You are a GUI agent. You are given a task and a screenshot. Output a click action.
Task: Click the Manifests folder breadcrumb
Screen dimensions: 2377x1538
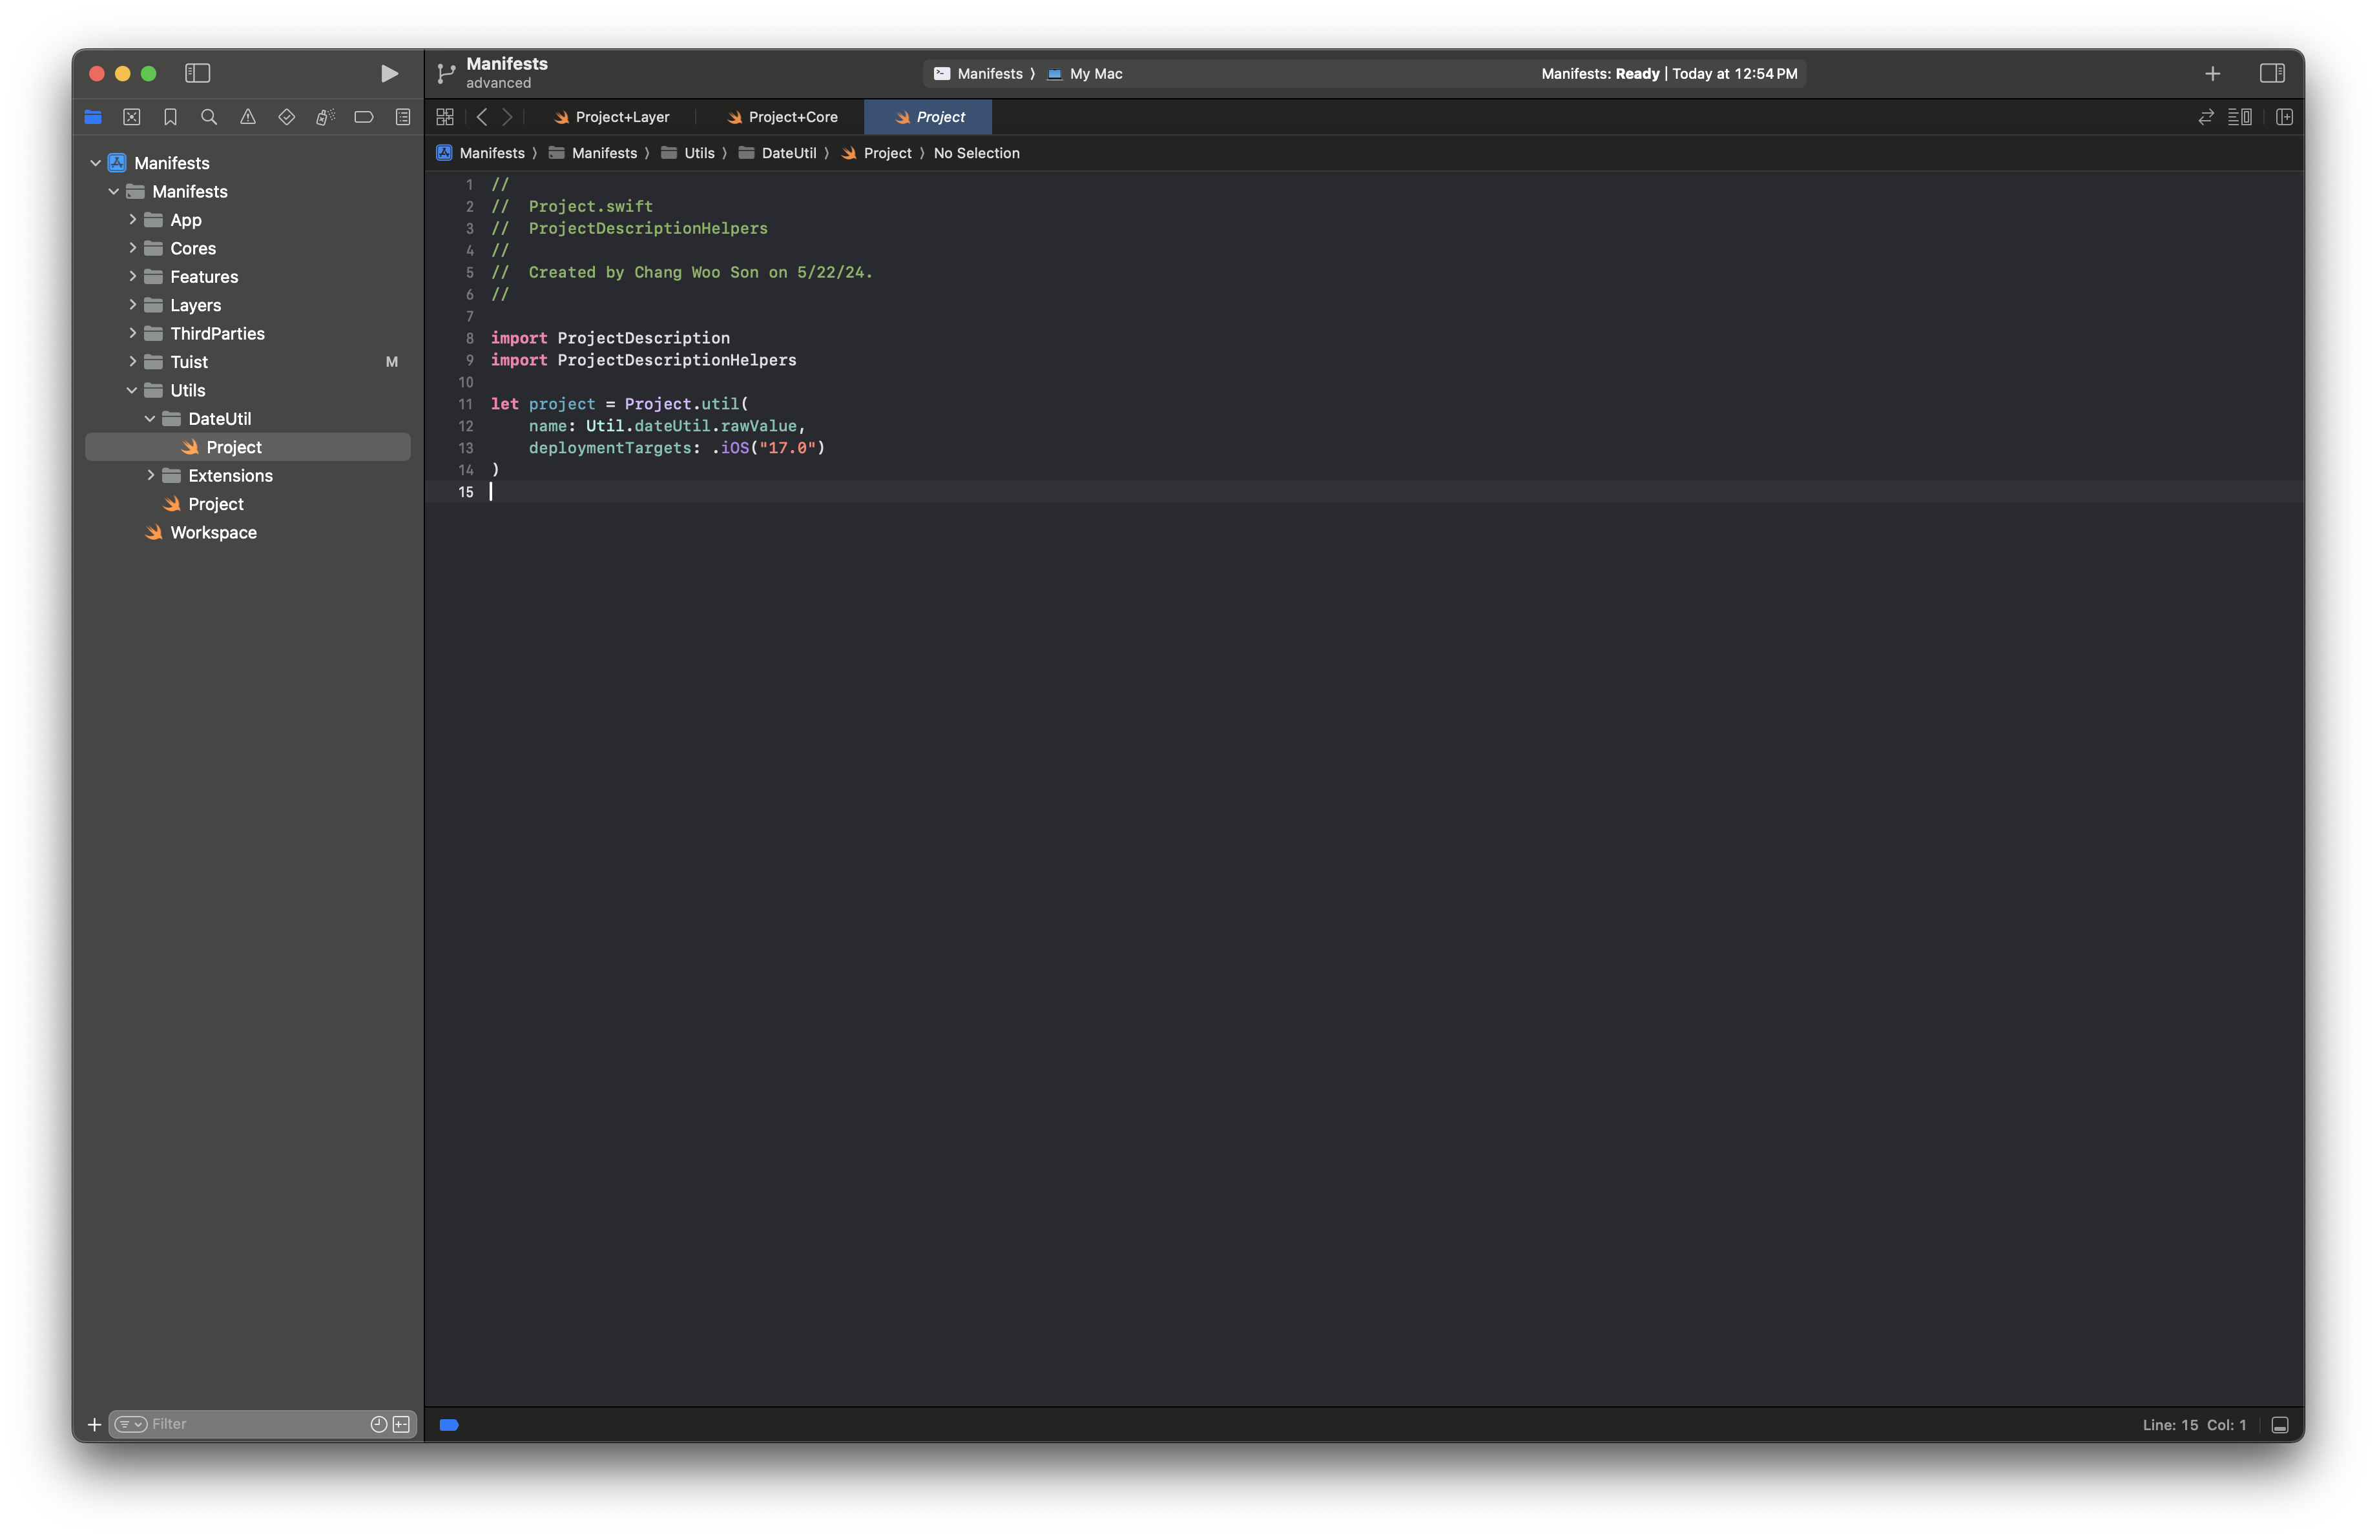[593, 152]
